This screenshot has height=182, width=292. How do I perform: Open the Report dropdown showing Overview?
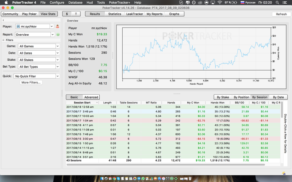35,34
